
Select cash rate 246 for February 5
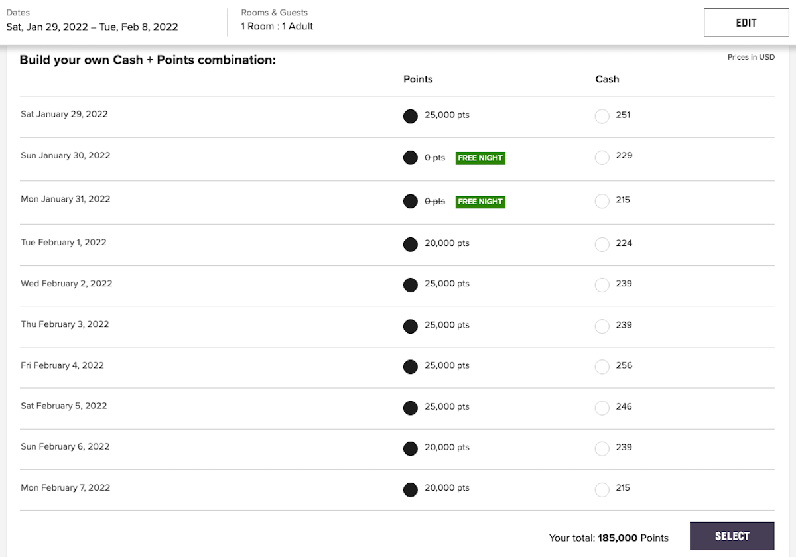(602, 408)
